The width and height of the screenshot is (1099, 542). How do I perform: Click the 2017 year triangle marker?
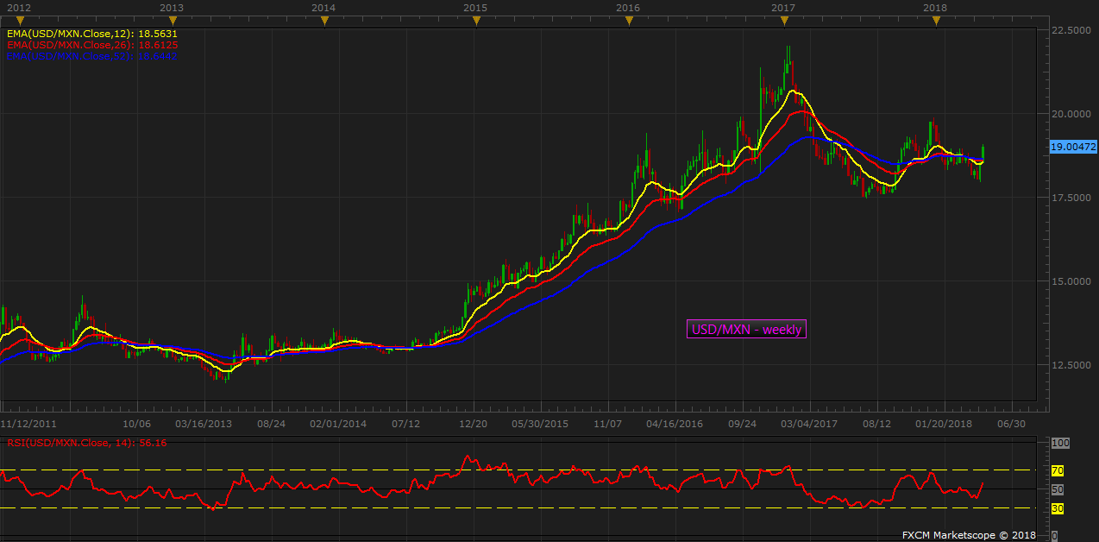pos(783,21)
